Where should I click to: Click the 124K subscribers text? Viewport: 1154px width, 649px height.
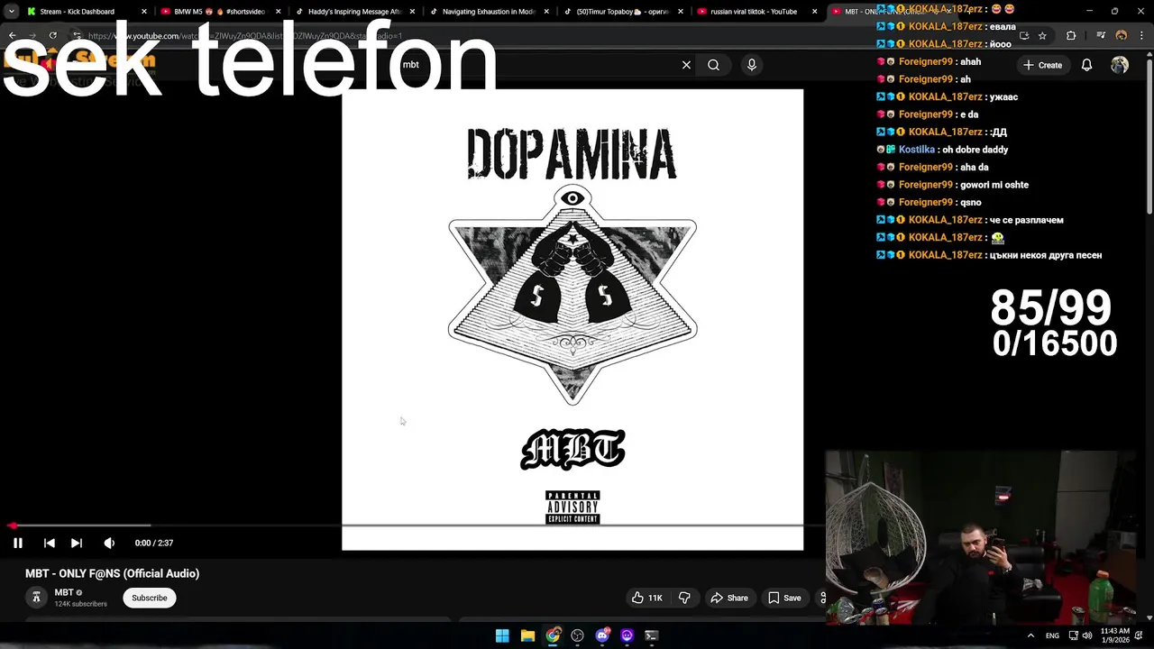(x=80, y=604)
